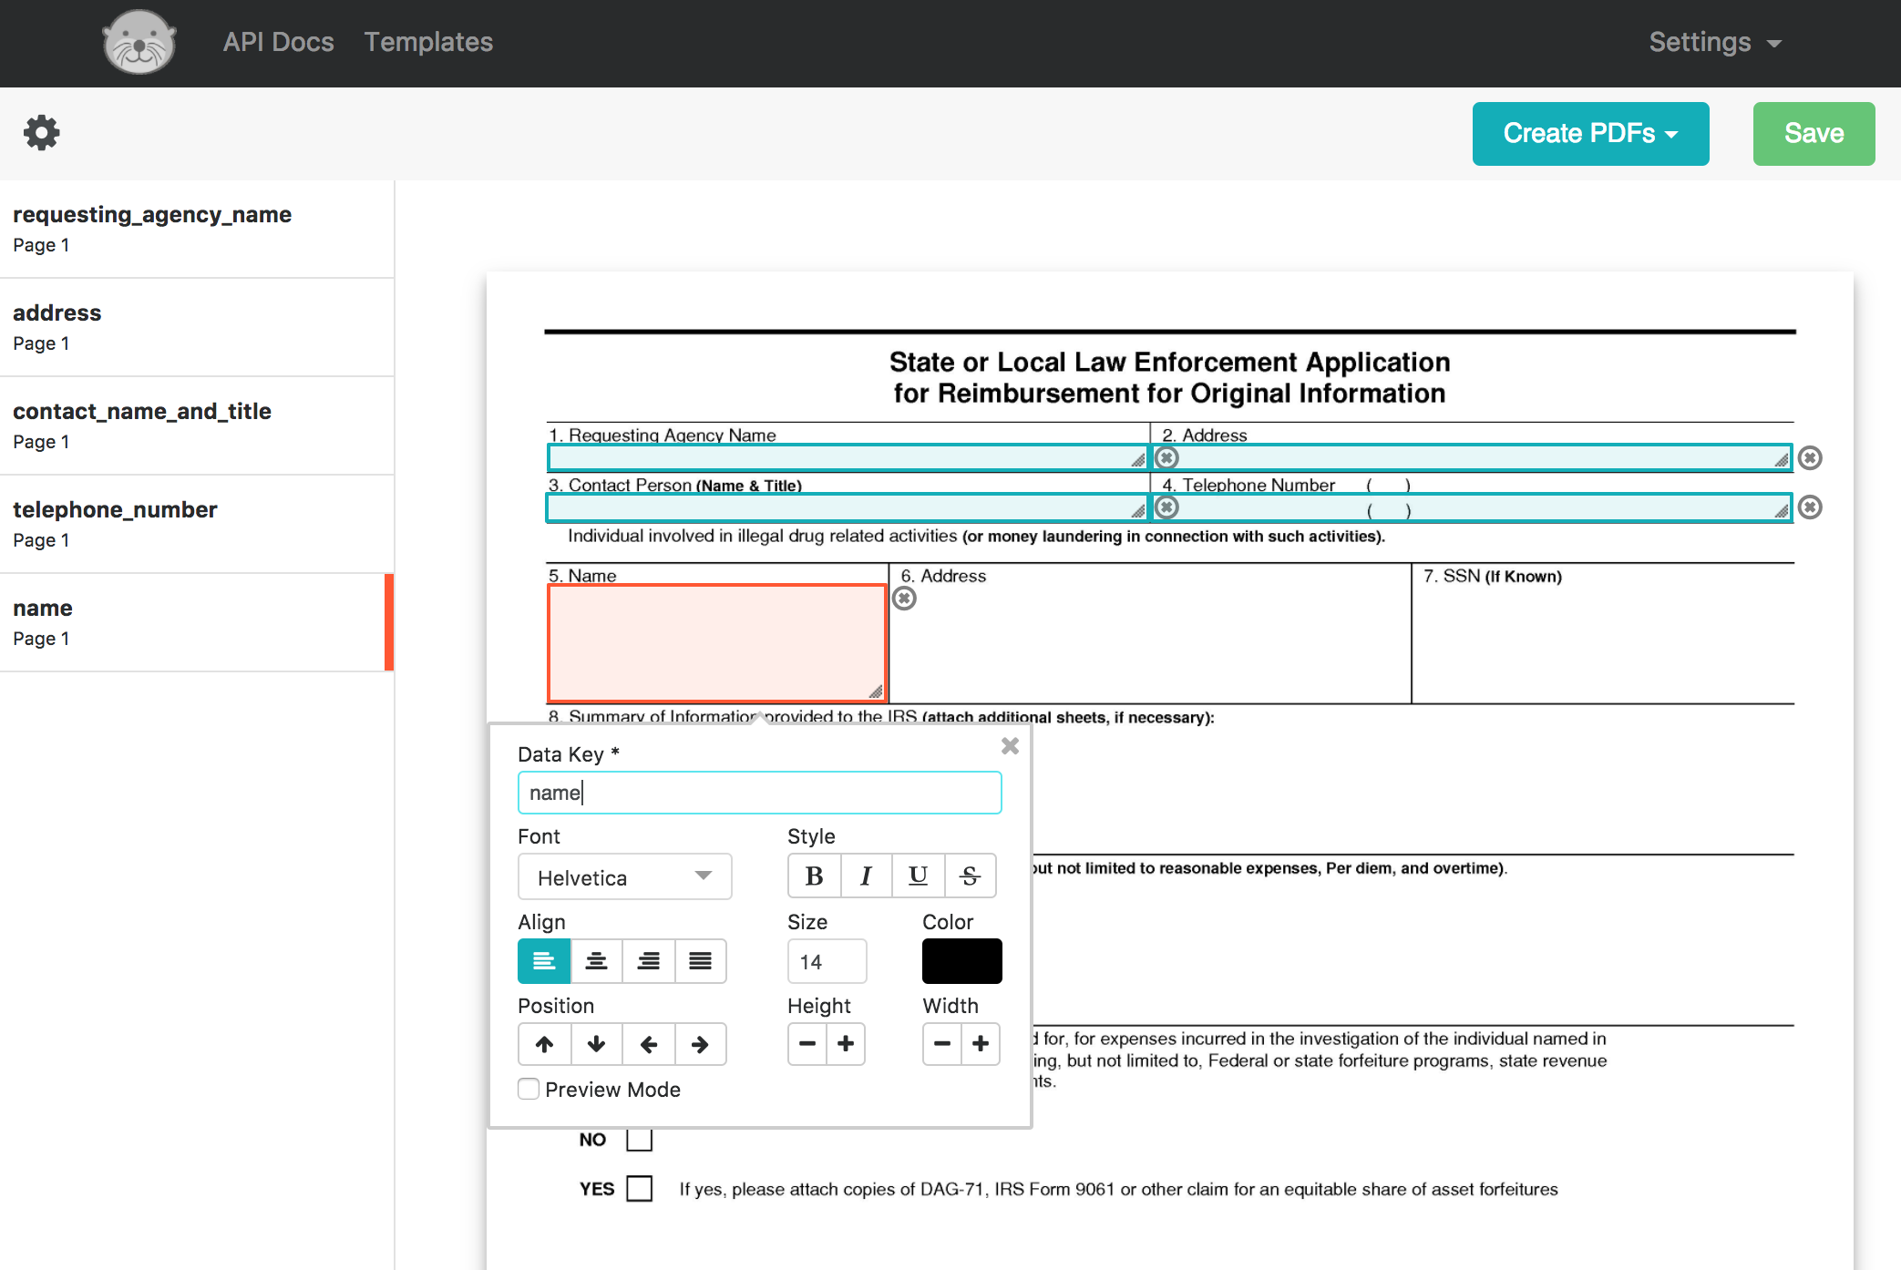Viewport: 1901px width, 1270px height.
Task: Click the Save button
Action: pos(1814,134)
